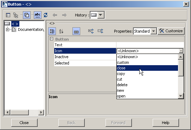Click the tree structure view icon
This screenshot has width=191, height=130.
[15, 15]
